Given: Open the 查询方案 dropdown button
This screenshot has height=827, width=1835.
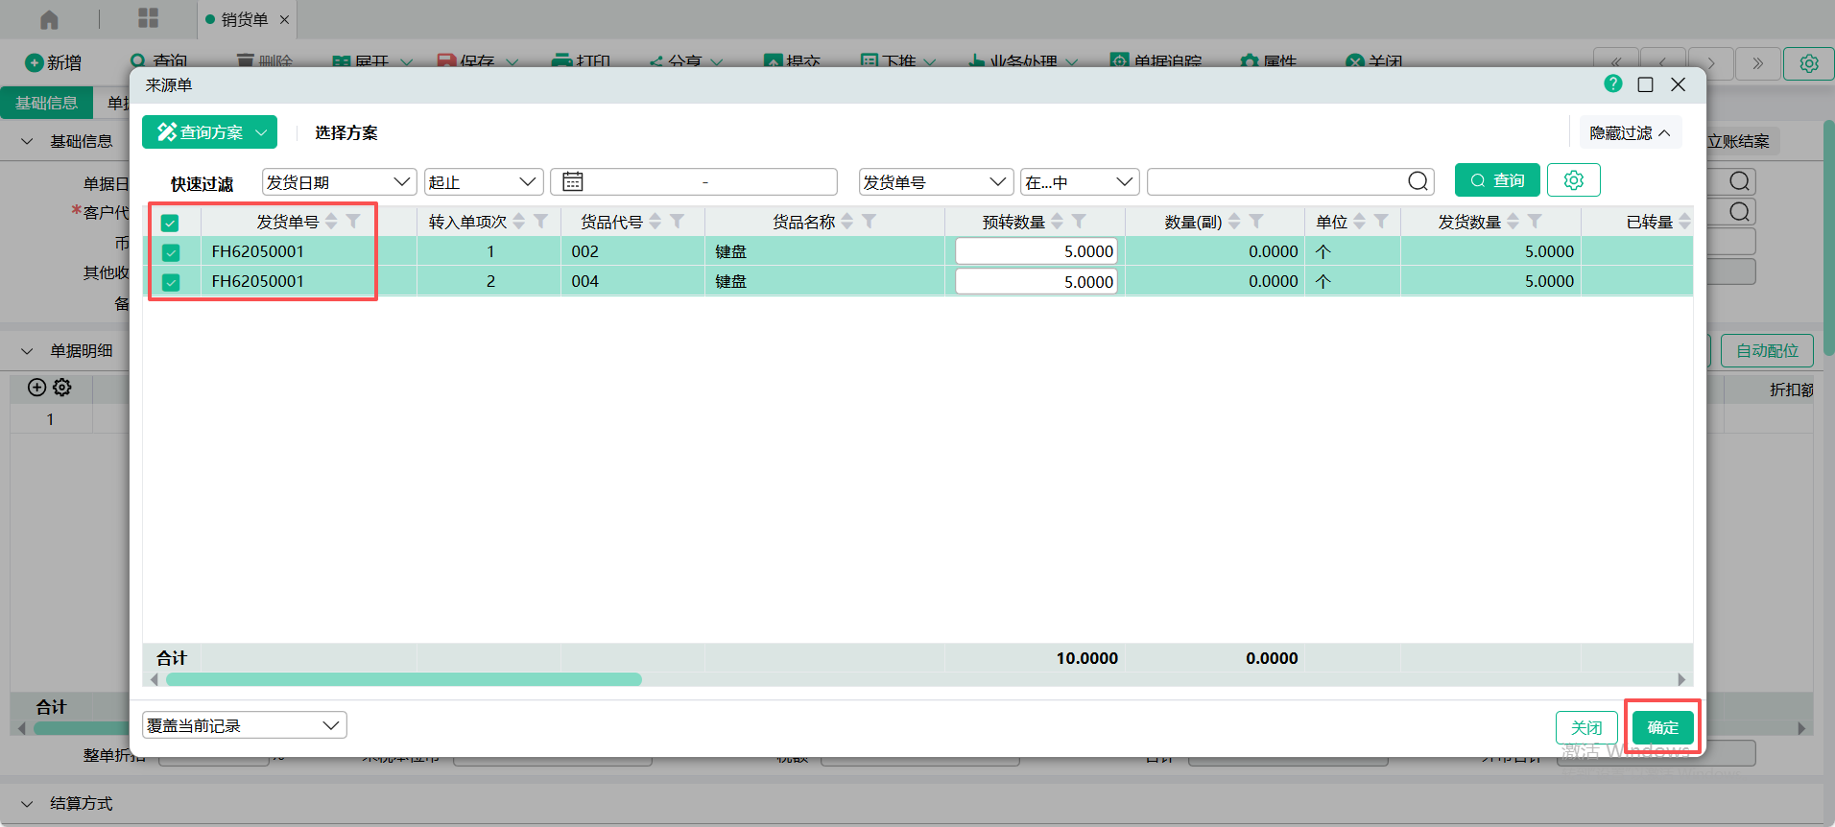Looking at the screenshot, I should coord(209,132).
